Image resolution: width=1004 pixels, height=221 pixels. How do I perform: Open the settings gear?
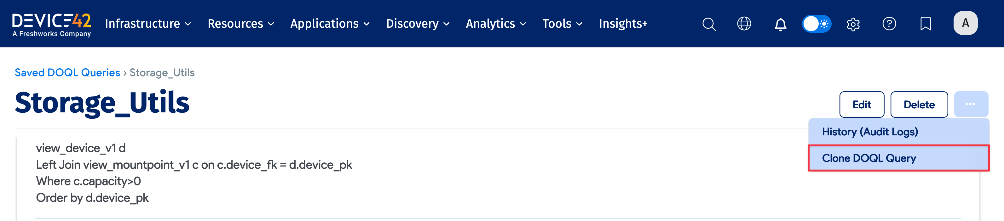point(853,24)
